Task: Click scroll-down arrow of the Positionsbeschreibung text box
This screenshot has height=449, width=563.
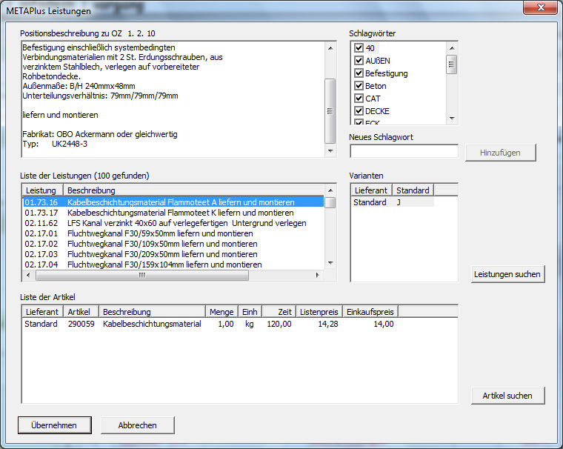Action: pyautogui.click(x=330, y=151)
